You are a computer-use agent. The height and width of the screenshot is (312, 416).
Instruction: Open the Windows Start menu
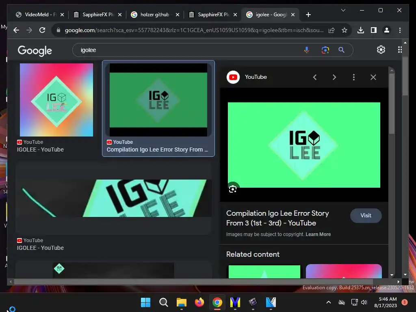click(x=145, y=302)
